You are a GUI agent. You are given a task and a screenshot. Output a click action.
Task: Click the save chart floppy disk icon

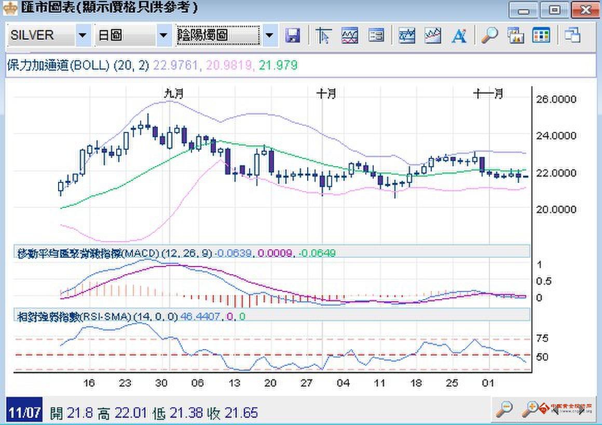coord(293,35)
